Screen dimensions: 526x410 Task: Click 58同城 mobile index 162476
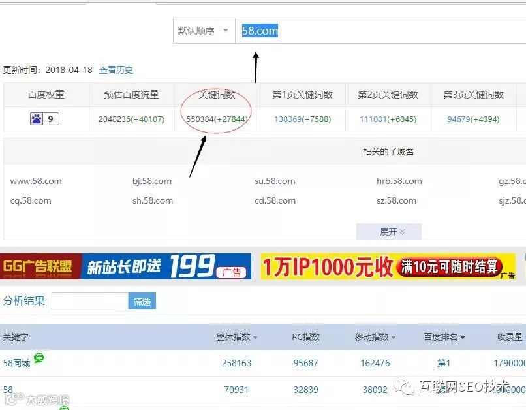click(x=375, y=363)
